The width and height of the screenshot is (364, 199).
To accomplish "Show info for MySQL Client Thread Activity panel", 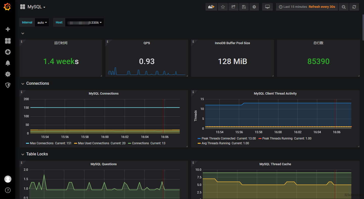I will tap(193, 92).
